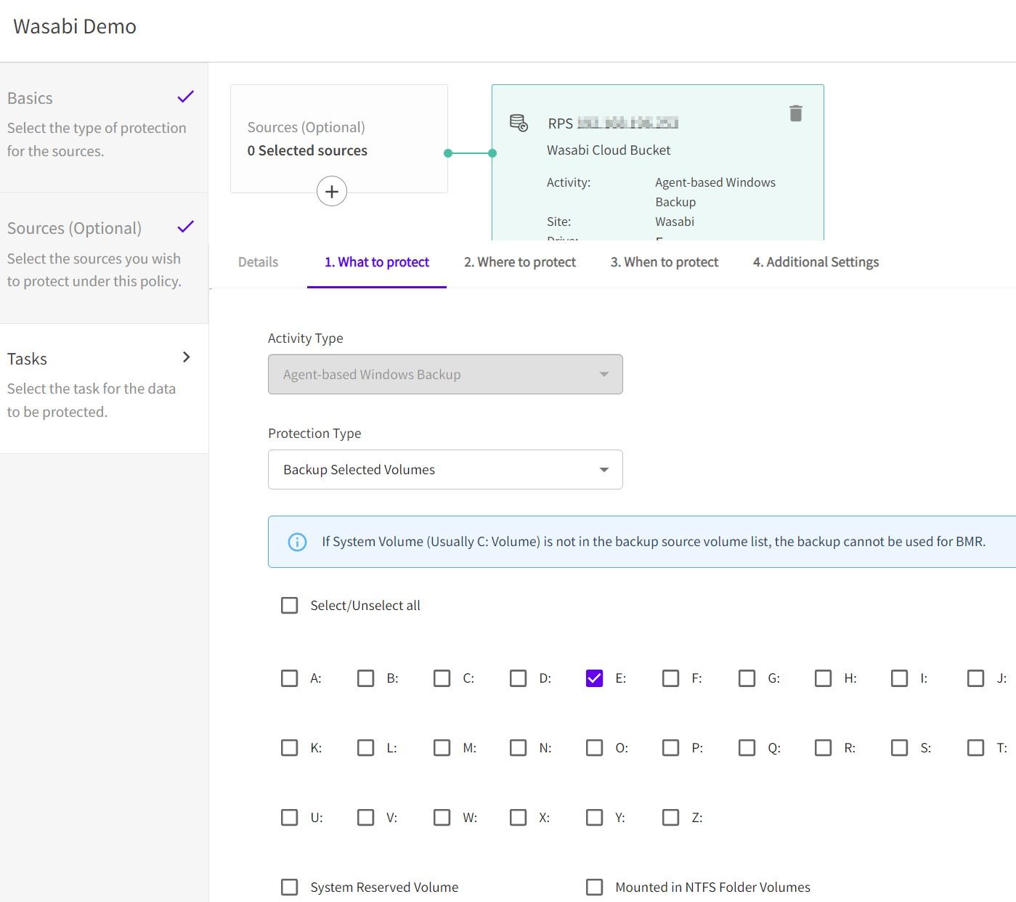Check the V: volume checkbox
Image resolution: width=1016 pixels, height=902 pixels.
tap(365, 818)
